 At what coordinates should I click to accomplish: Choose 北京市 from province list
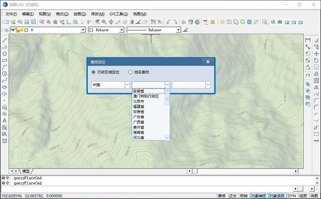pos(148,101)
